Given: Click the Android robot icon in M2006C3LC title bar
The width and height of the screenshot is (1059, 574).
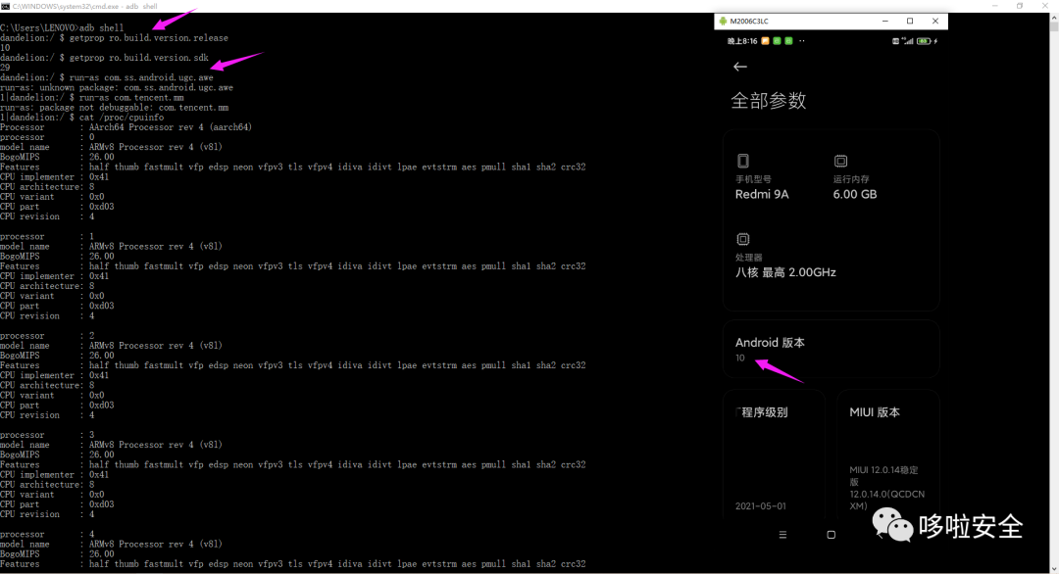Looking at the screenshot, I should (723, 21).
